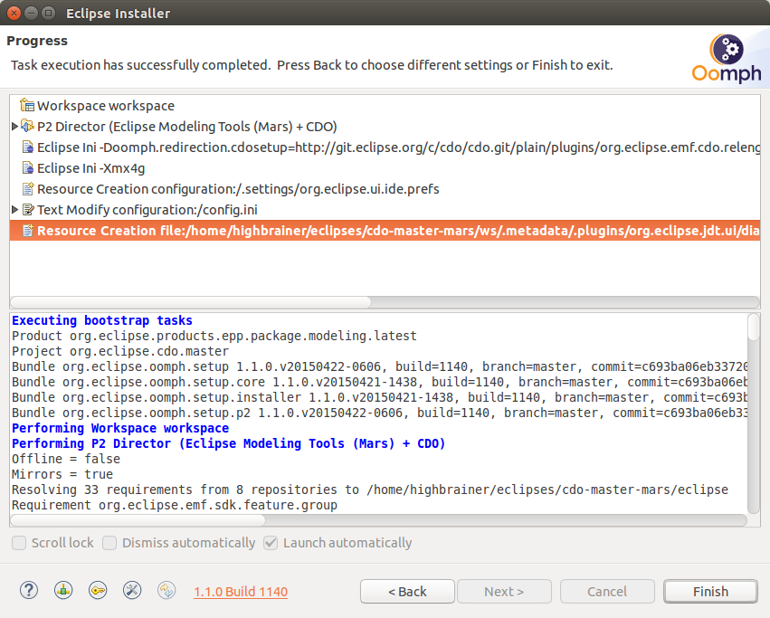Click the Workspace workspace task icon

click(27, 105)
